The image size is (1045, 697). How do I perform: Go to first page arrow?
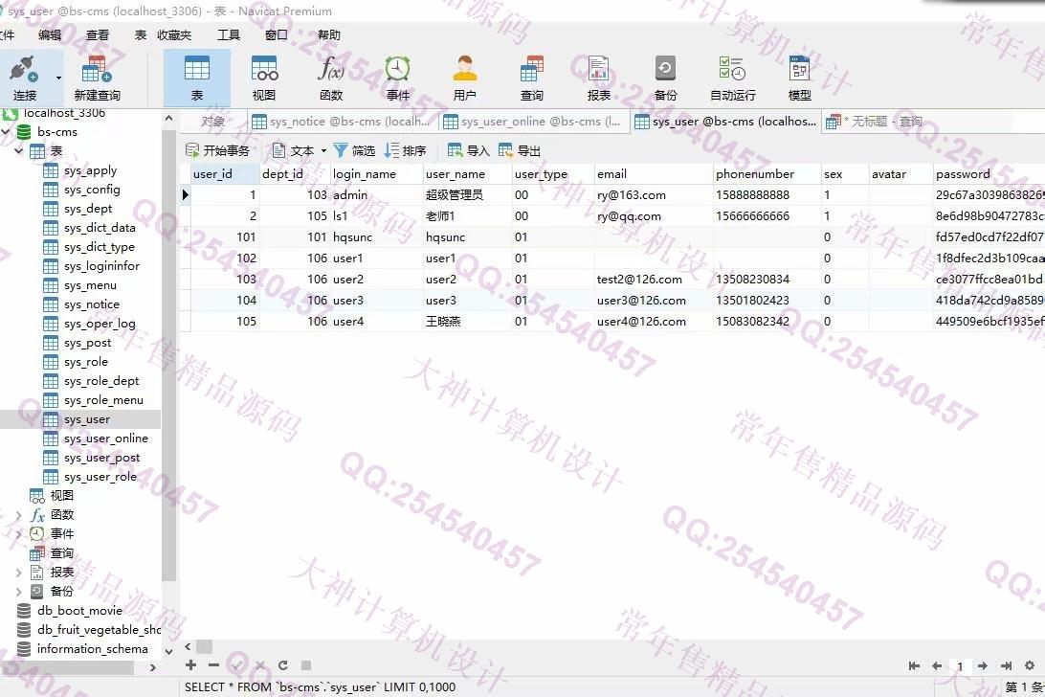point(915,665)
